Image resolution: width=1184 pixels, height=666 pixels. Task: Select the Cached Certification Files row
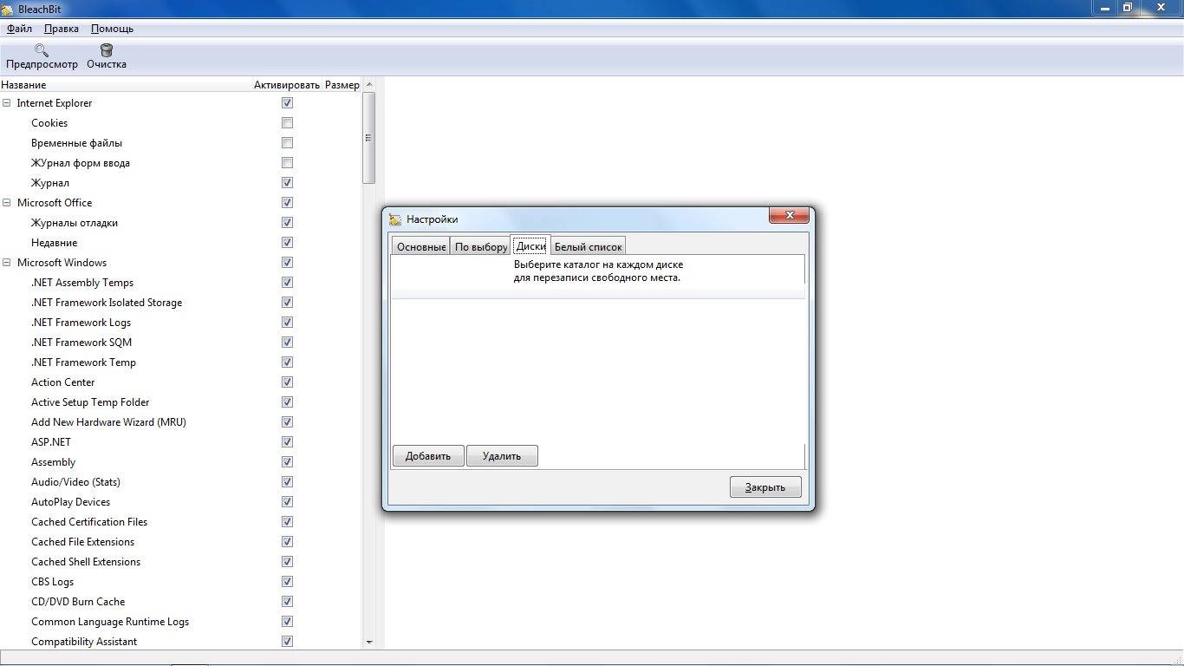tap(180, 522)
